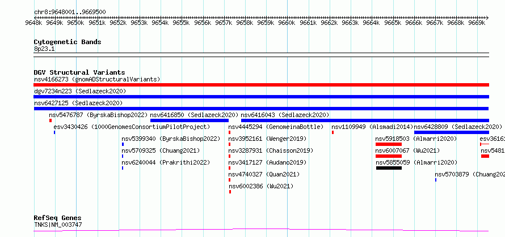The image size is (505, 237).
Task: Click the 9658k ruler label
Action: tap(245, 23)
